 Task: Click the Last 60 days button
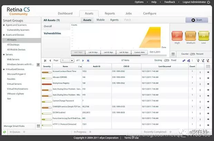point(108,52)
